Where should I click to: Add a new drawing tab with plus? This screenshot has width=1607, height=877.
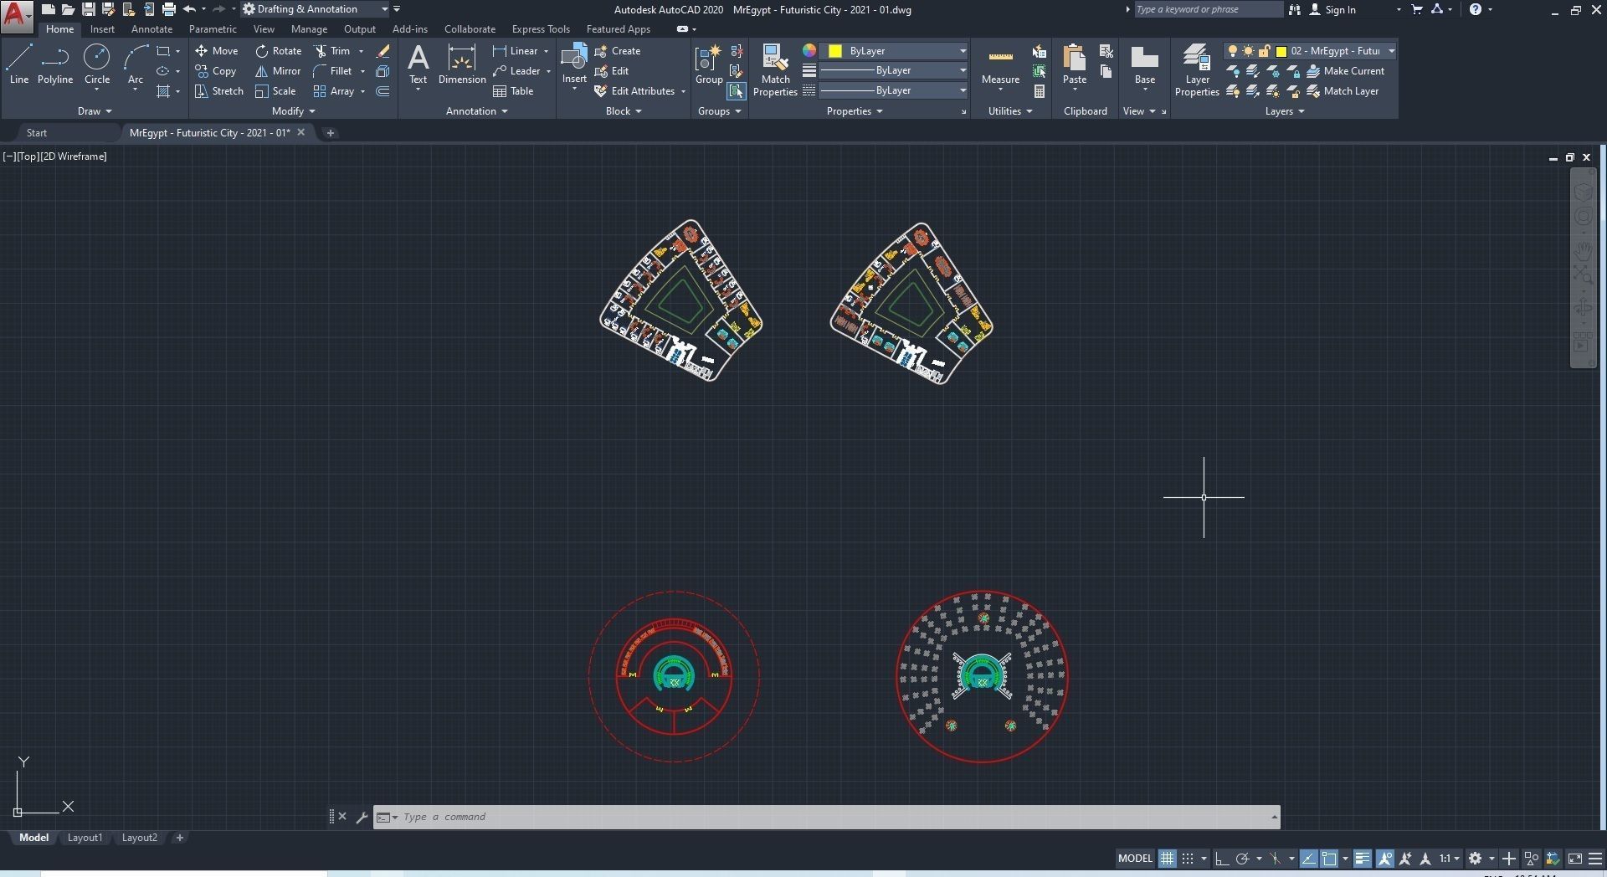(330, 133)
